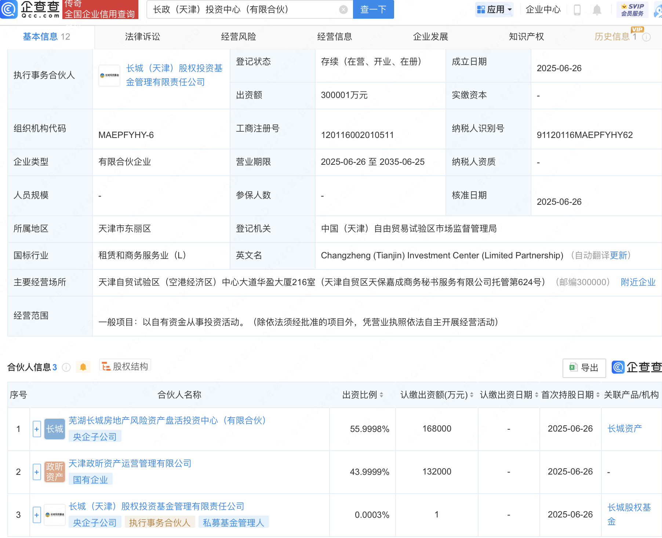Viewport: 662px width, 538px height.
Task: Click the 长城股权基金 related link
Action: 629,515
